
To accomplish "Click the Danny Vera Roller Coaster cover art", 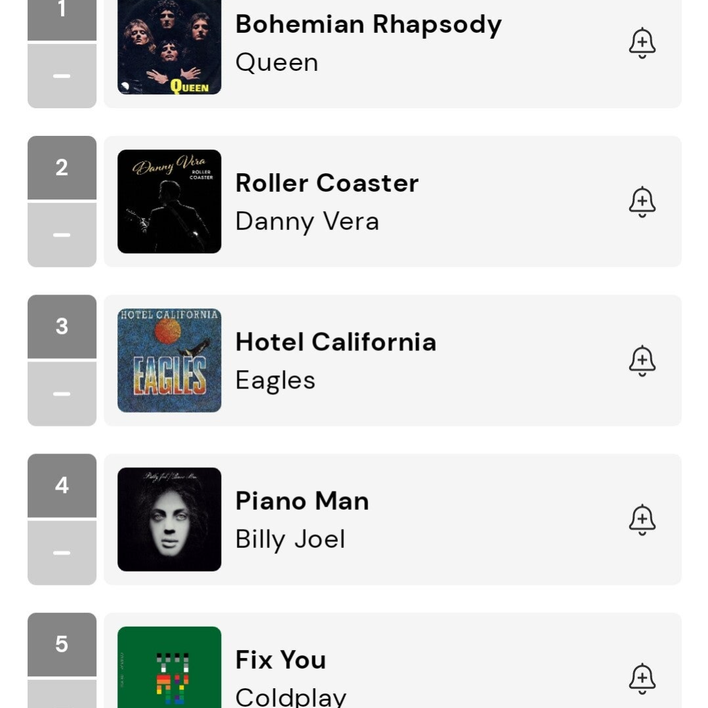I will pos(169,201).
